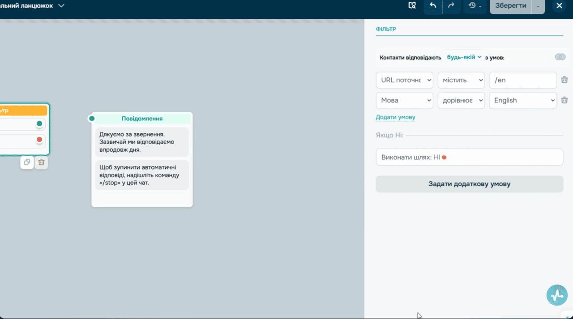This screenshot has width=573, height=319.
Task: Delete the URL condition with trash icon
Action: pos(564,80)
